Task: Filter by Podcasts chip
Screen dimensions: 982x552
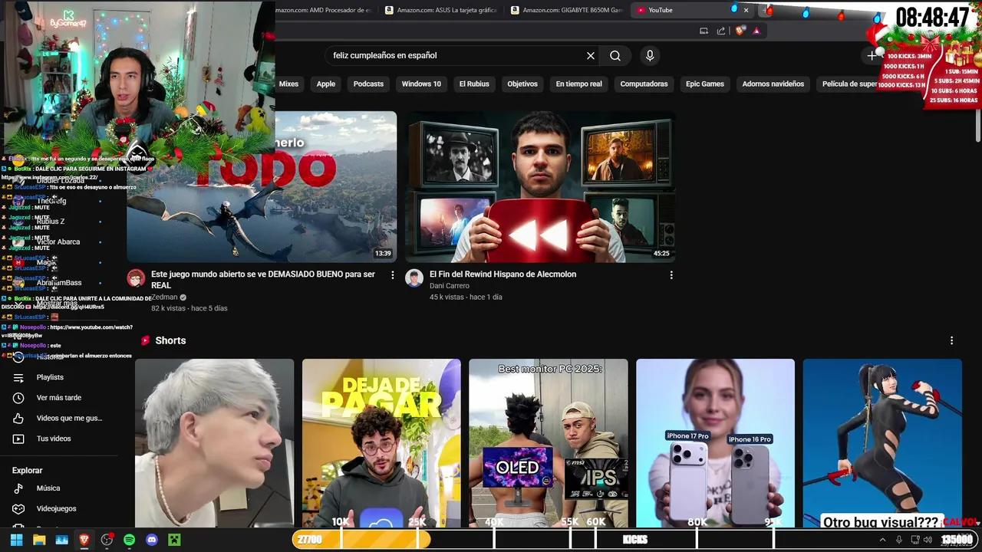Action: pos(368,84)
